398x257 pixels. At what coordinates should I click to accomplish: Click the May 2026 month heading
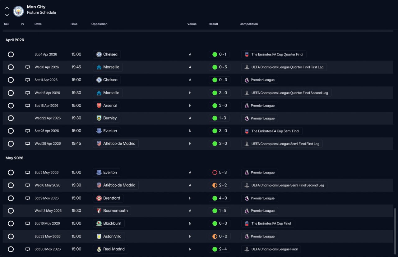14,158
